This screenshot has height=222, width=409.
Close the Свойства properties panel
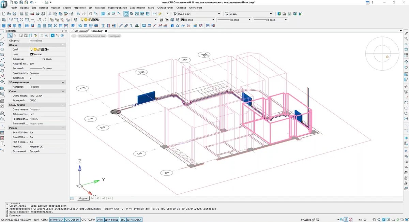click(65, 31)
